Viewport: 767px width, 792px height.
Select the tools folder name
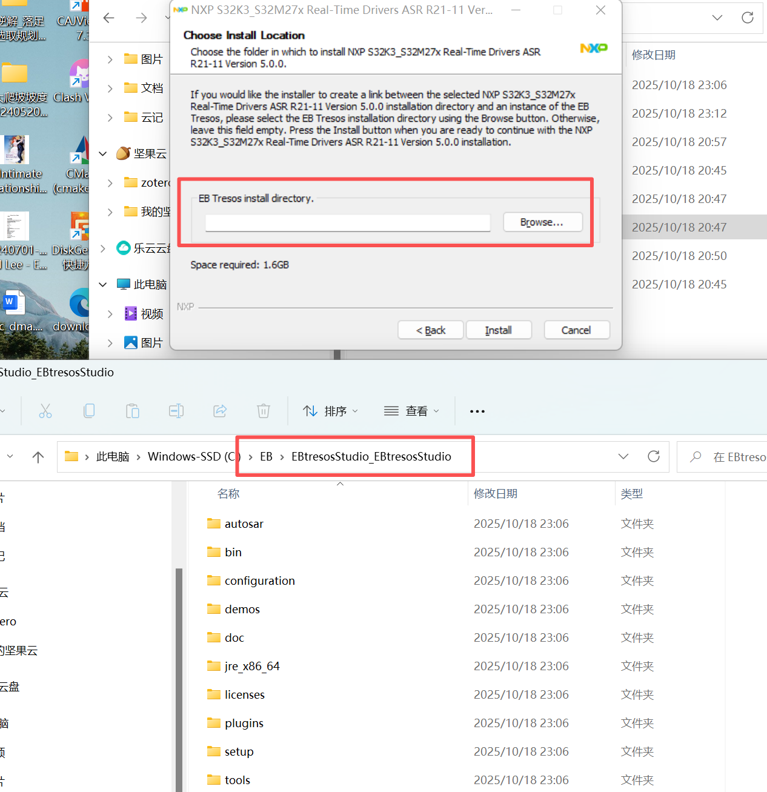point(237,780)
